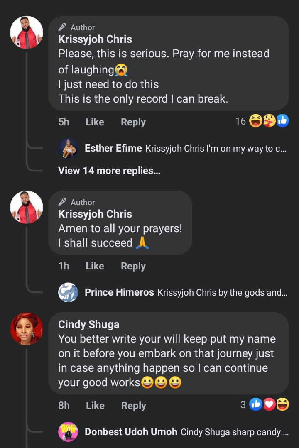299x448 pixels.
Task: Click the 5h timestamp on first comment
Action: 64,122
